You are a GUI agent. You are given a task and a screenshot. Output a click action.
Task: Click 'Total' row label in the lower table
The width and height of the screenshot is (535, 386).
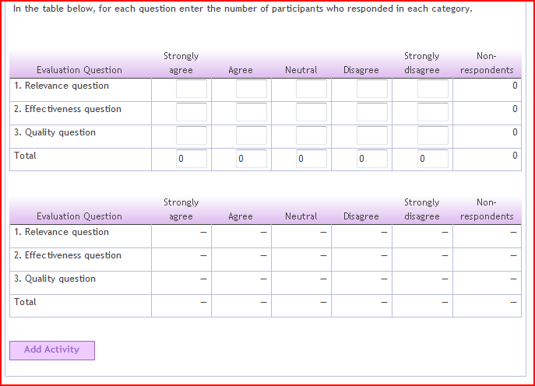coord(25,302)
